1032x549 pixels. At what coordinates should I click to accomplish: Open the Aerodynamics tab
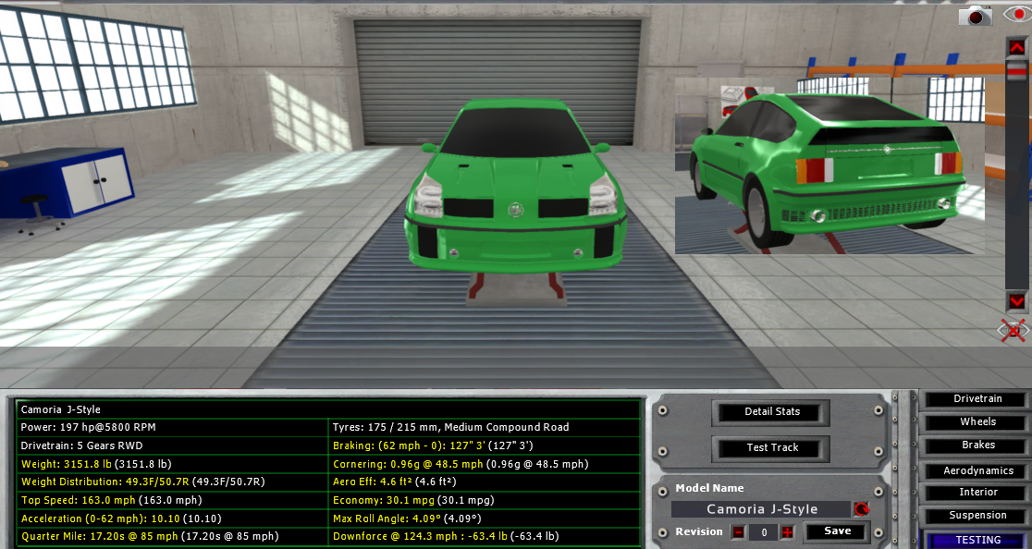pyautogui.click(x=977, y=471)
